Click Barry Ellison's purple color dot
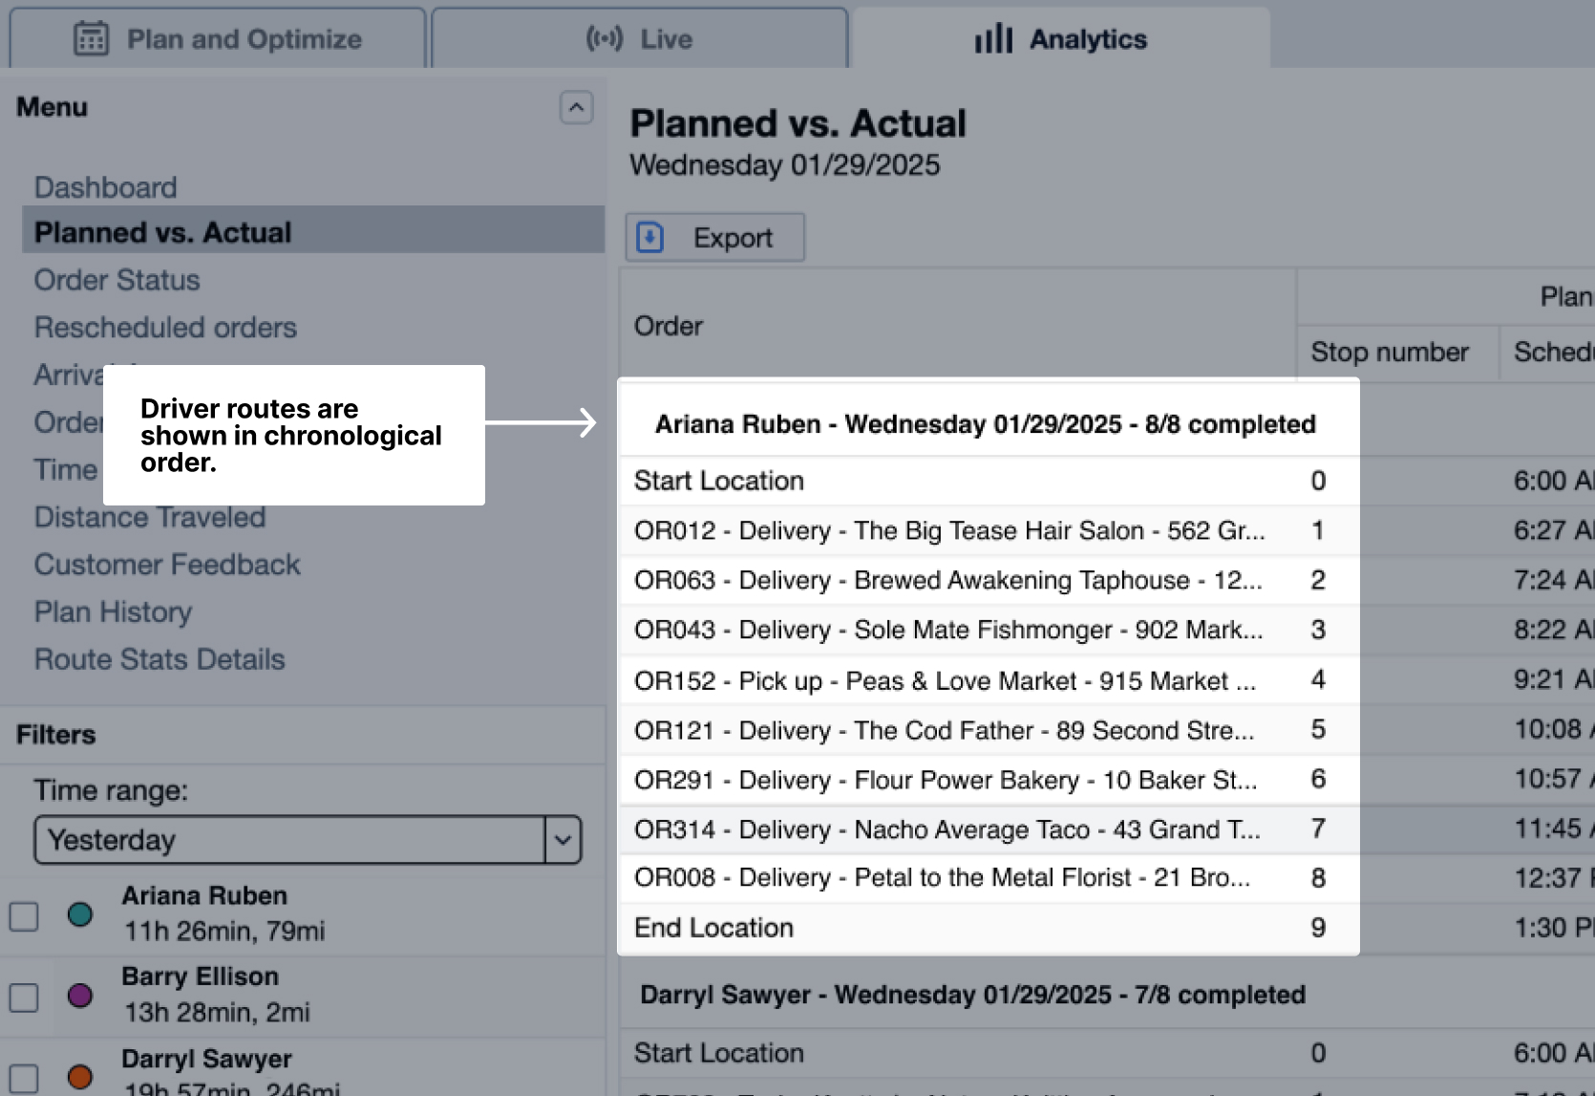1595x1096 pixels. 80,996
